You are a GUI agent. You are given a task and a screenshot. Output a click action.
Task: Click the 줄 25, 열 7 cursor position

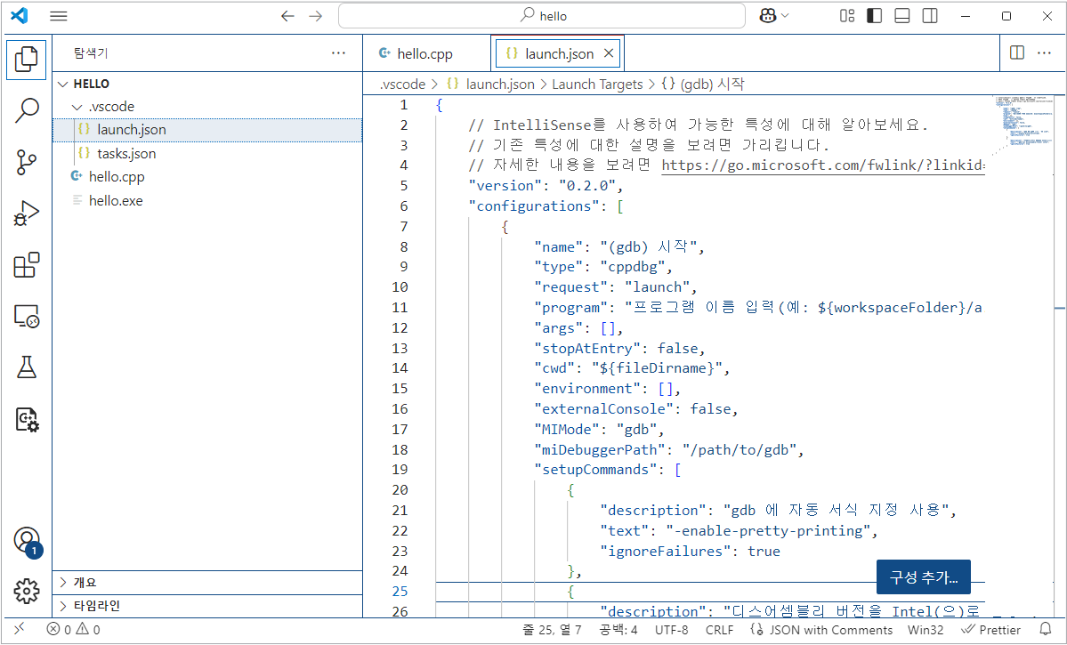[x=551, y=630]
